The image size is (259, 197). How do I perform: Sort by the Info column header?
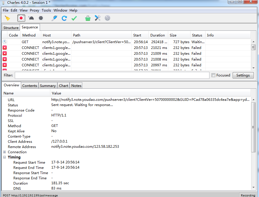[x=228, y=35]
